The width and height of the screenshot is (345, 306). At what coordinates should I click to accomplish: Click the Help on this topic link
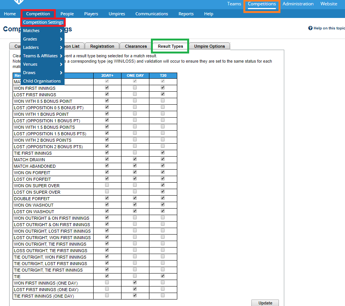[329, 28]
